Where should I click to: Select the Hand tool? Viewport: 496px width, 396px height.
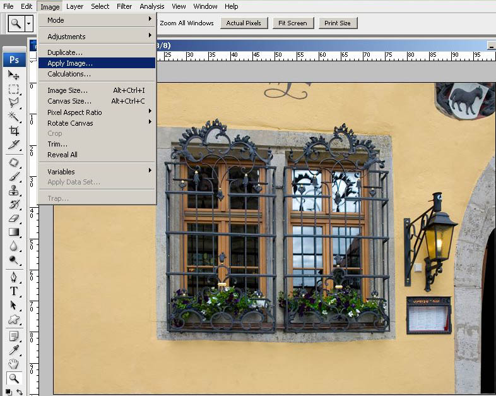(13, 364)
